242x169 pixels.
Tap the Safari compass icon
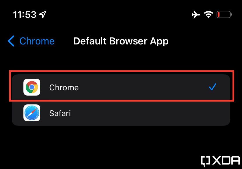pos(32,113)
